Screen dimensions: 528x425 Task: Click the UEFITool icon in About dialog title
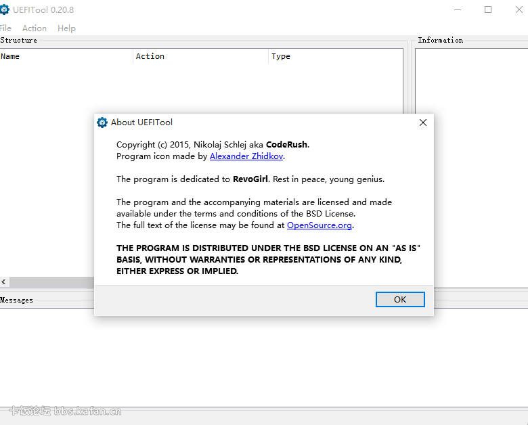(x=102, y=122)
